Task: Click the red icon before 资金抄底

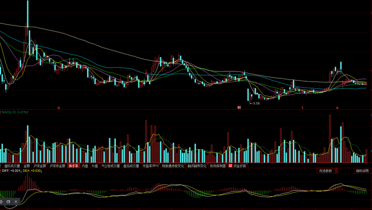Action: point(230,166)
